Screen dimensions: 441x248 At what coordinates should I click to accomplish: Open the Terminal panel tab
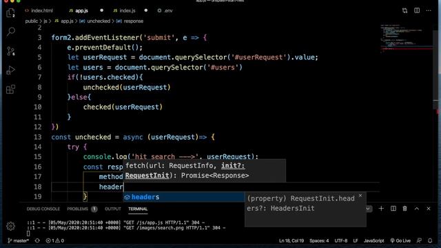(138, 209)
